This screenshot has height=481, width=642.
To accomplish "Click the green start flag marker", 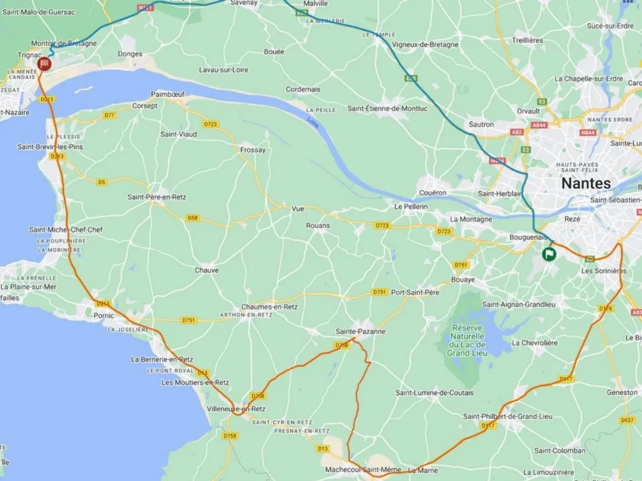I will point(549,254).
